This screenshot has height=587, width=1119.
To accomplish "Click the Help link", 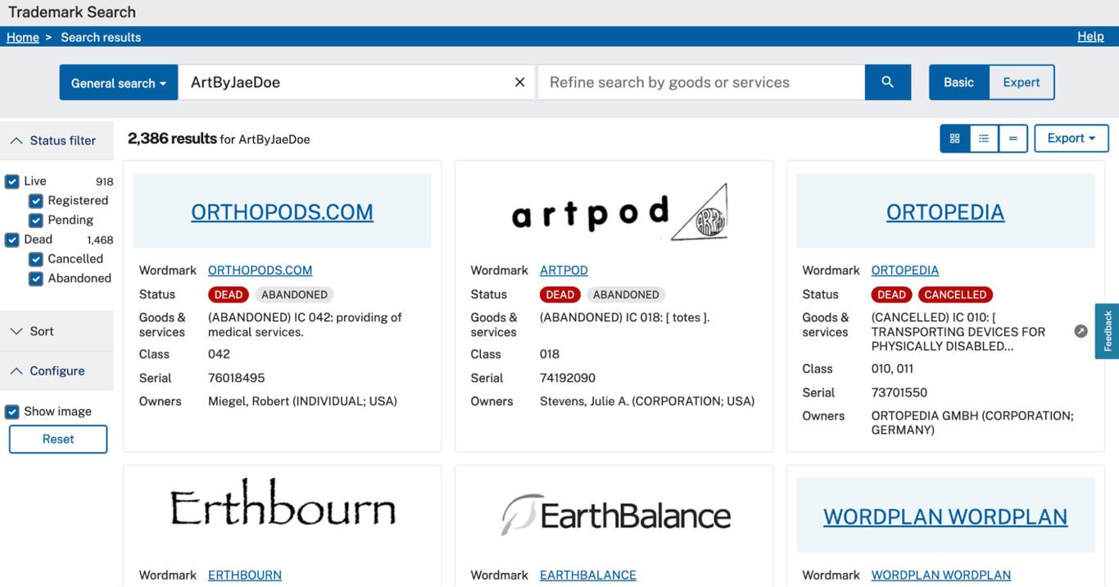I will coord(1090,36).
